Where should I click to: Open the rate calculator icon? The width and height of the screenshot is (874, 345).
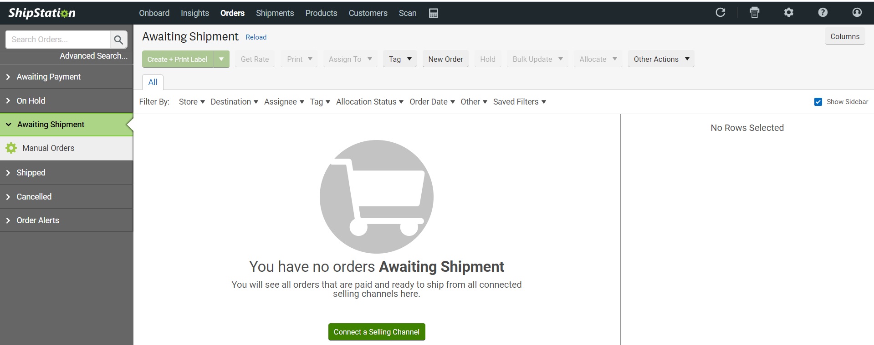click(x=433, y=13)
